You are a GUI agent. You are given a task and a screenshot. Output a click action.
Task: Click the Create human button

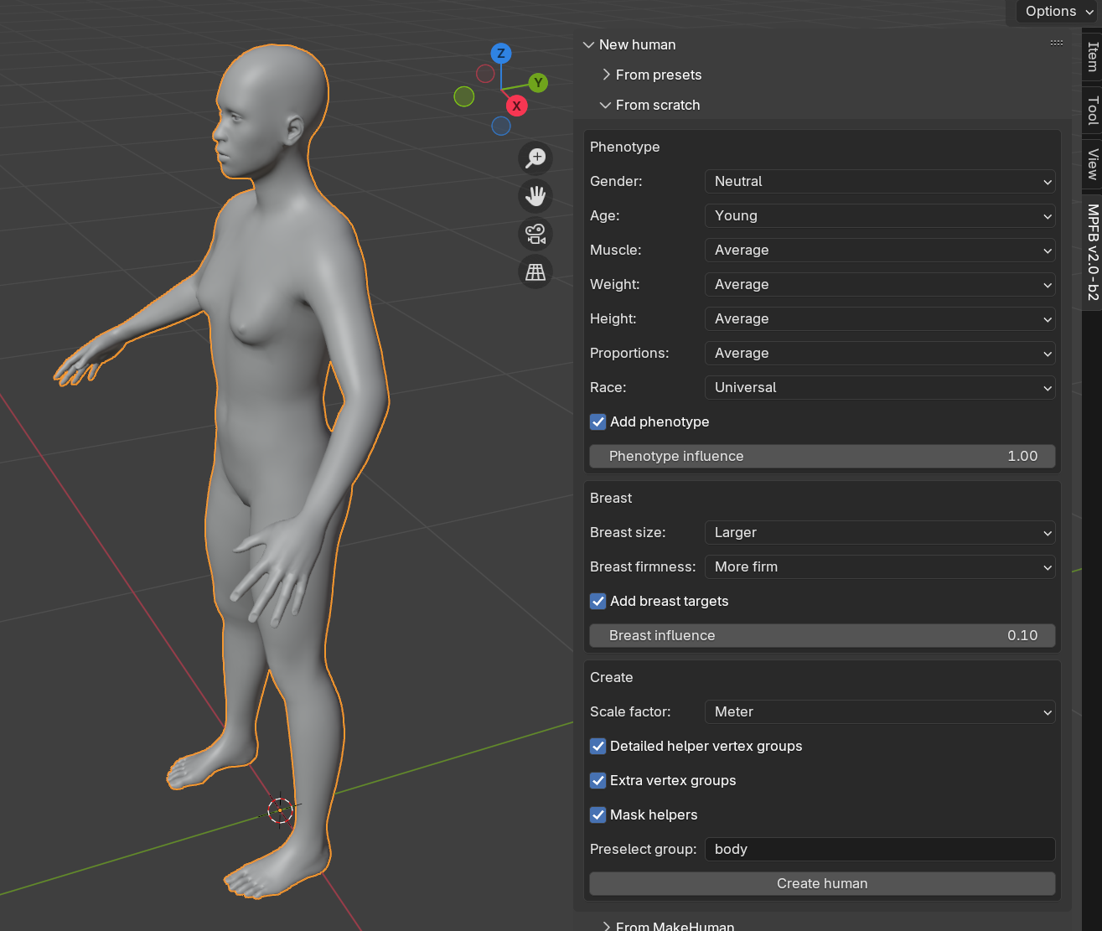(822, 883)
